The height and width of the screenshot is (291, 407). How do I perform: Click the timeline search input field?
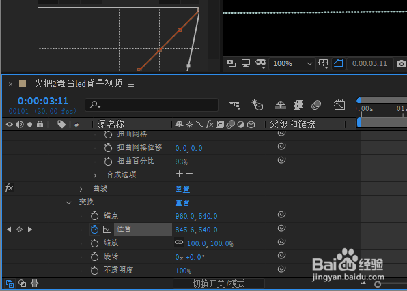click(x=152, y=105)
